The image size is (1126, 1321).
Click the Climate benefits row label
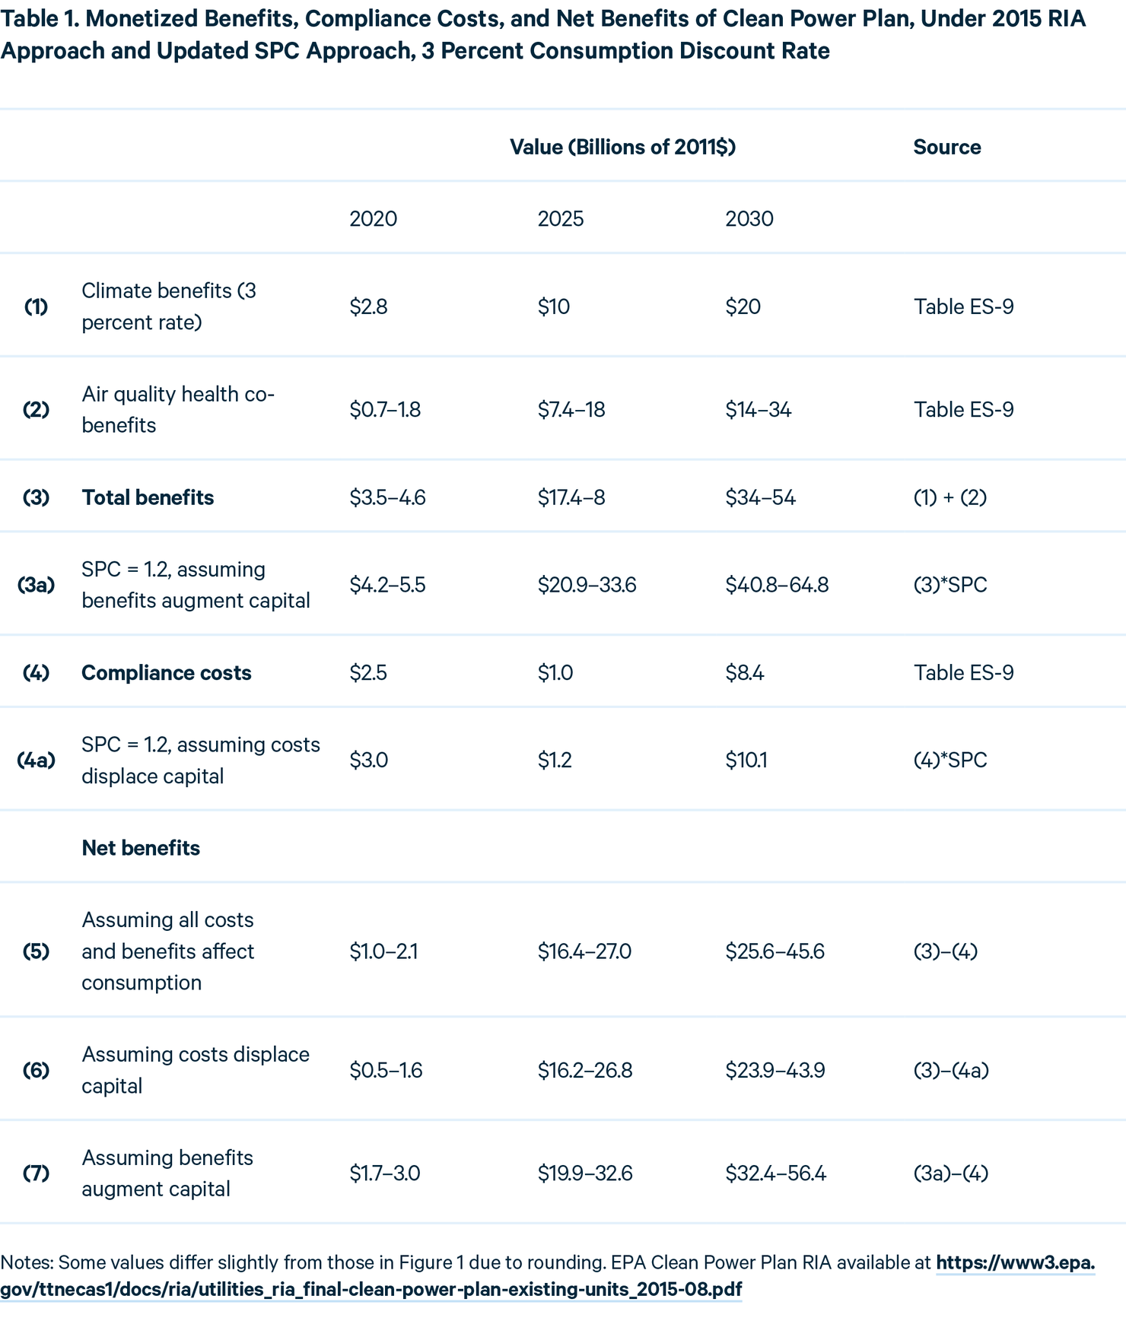(169, 306)
